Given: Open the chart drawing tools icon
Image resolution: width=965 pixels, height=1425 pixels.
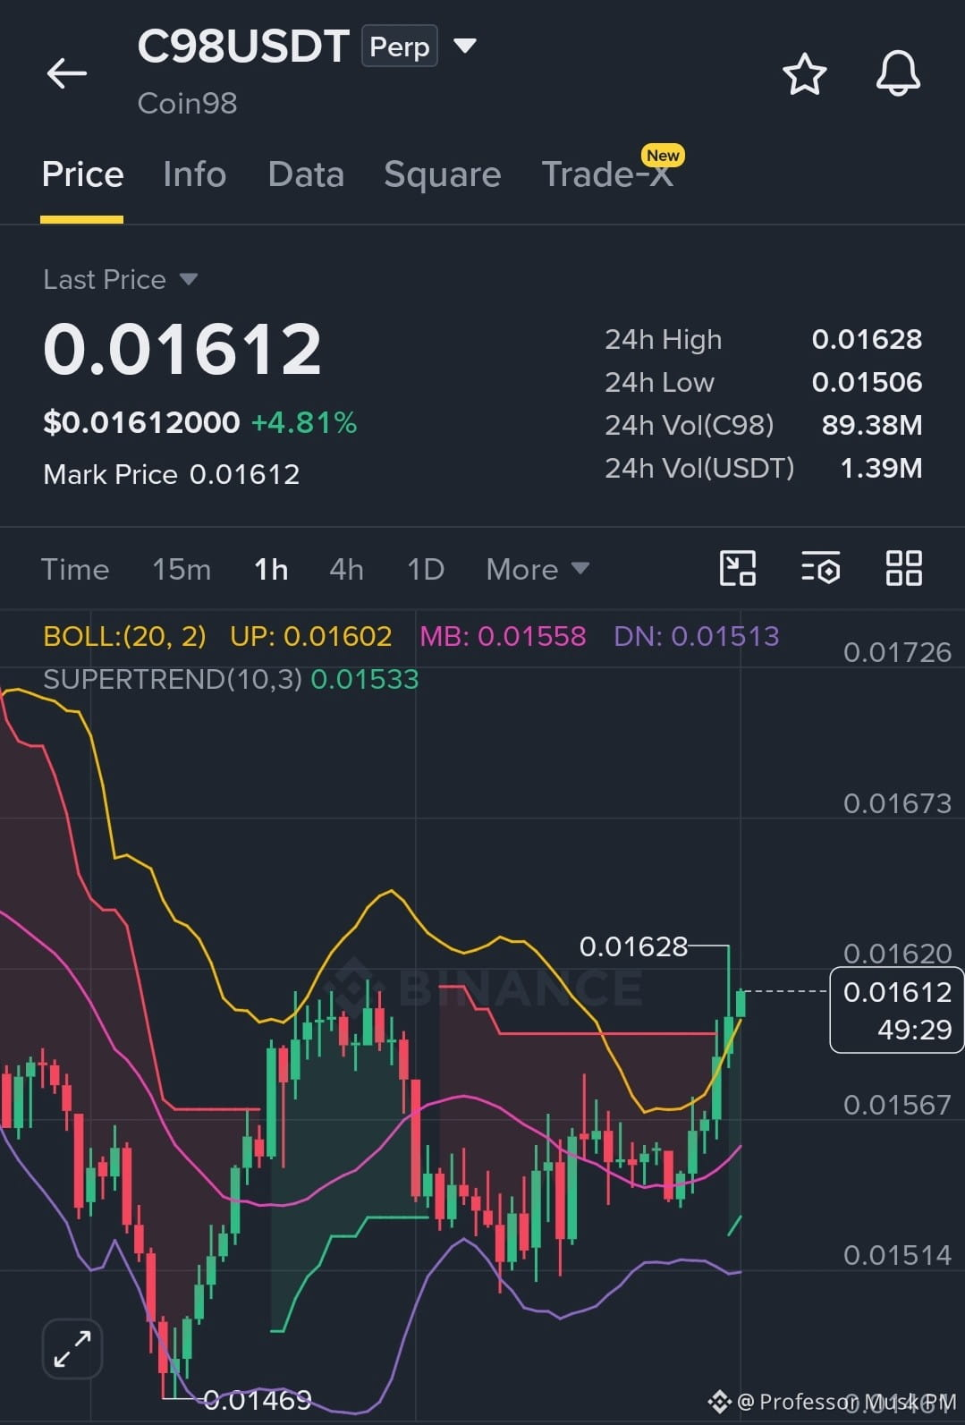Looking at the screenshot, I should coord(738,568).
